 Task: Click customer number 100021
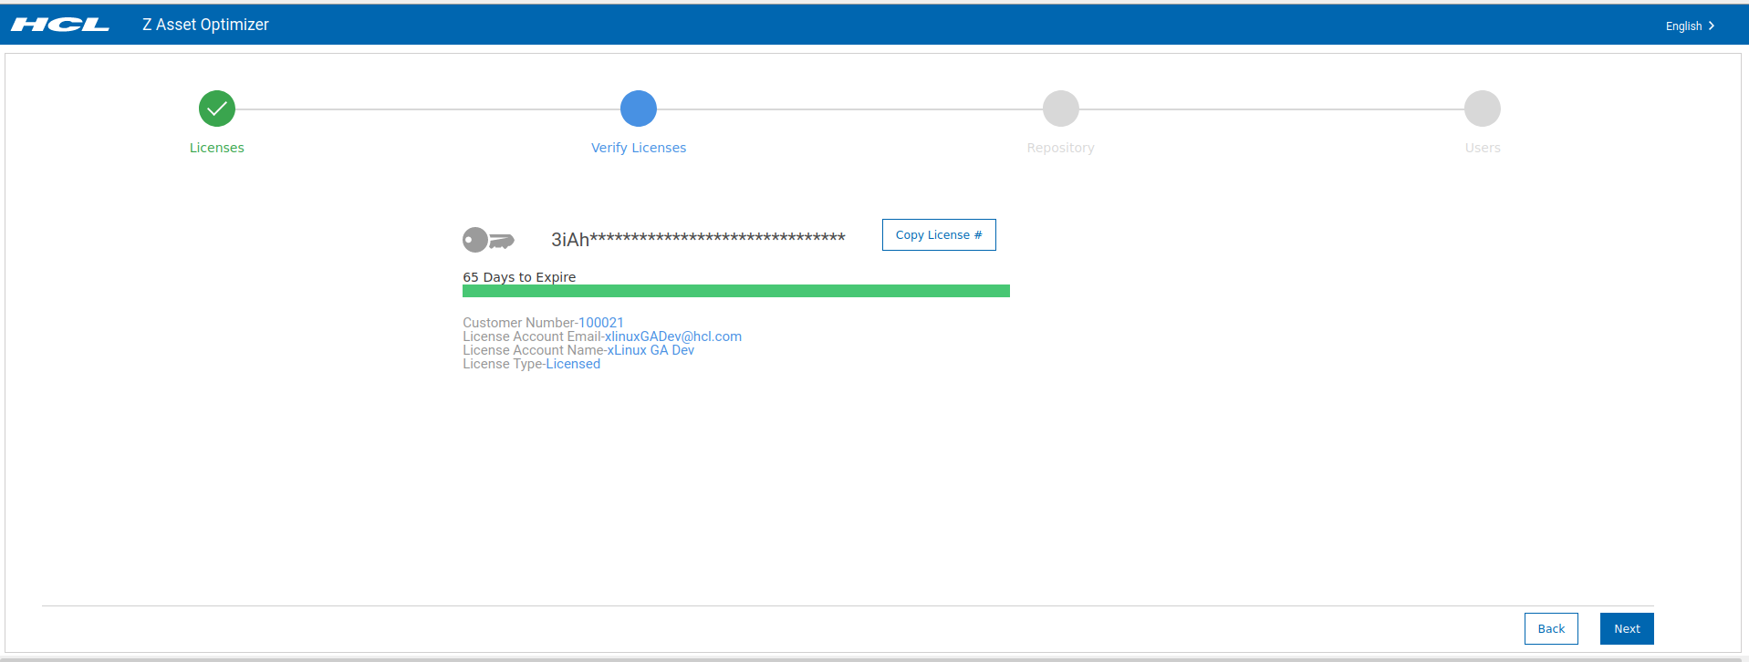click(x=601, y=323)
